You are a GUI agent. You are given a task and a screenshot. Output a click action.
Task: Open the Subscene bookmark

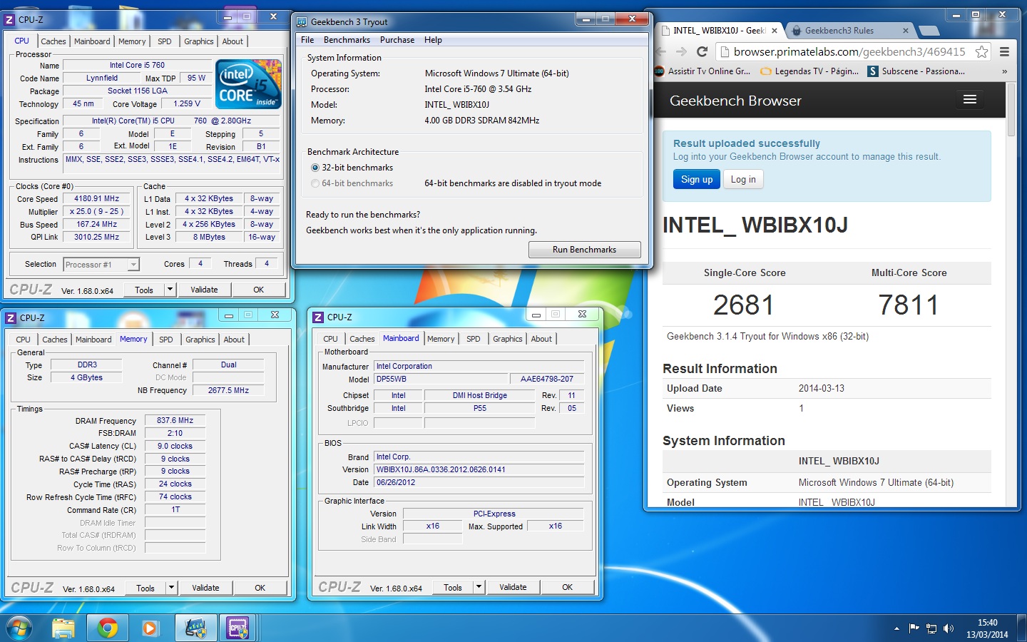916,71
